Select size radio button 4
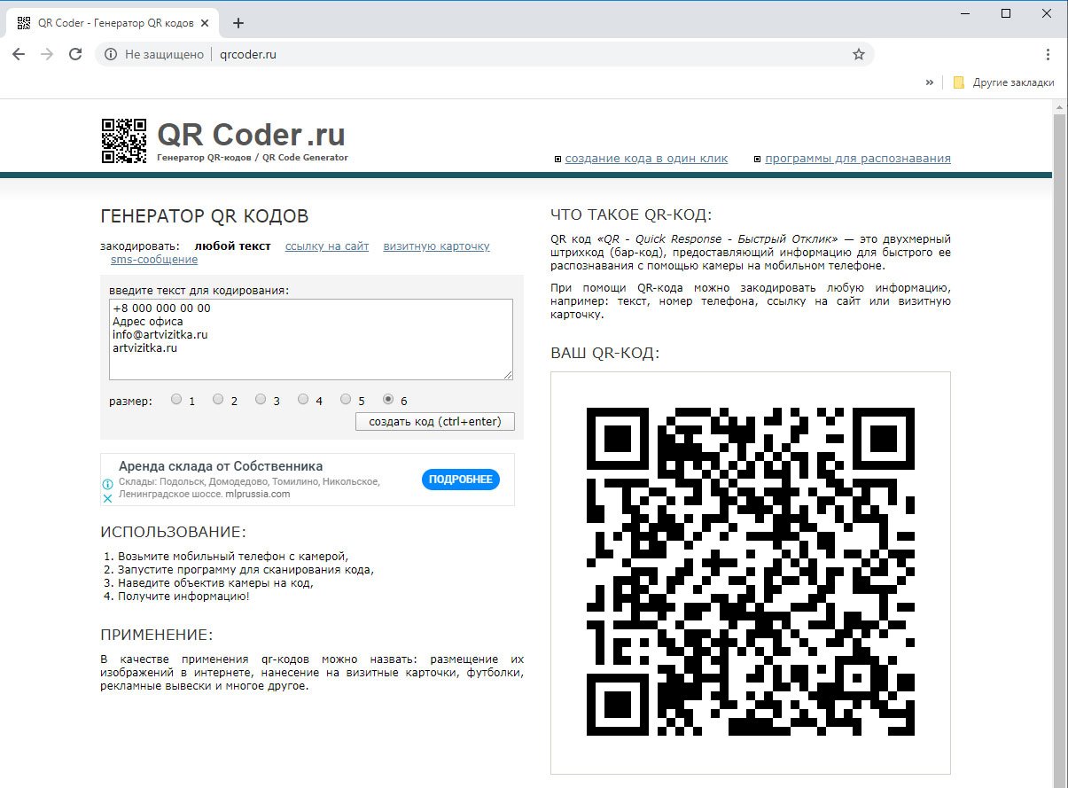 click(304, 400)
